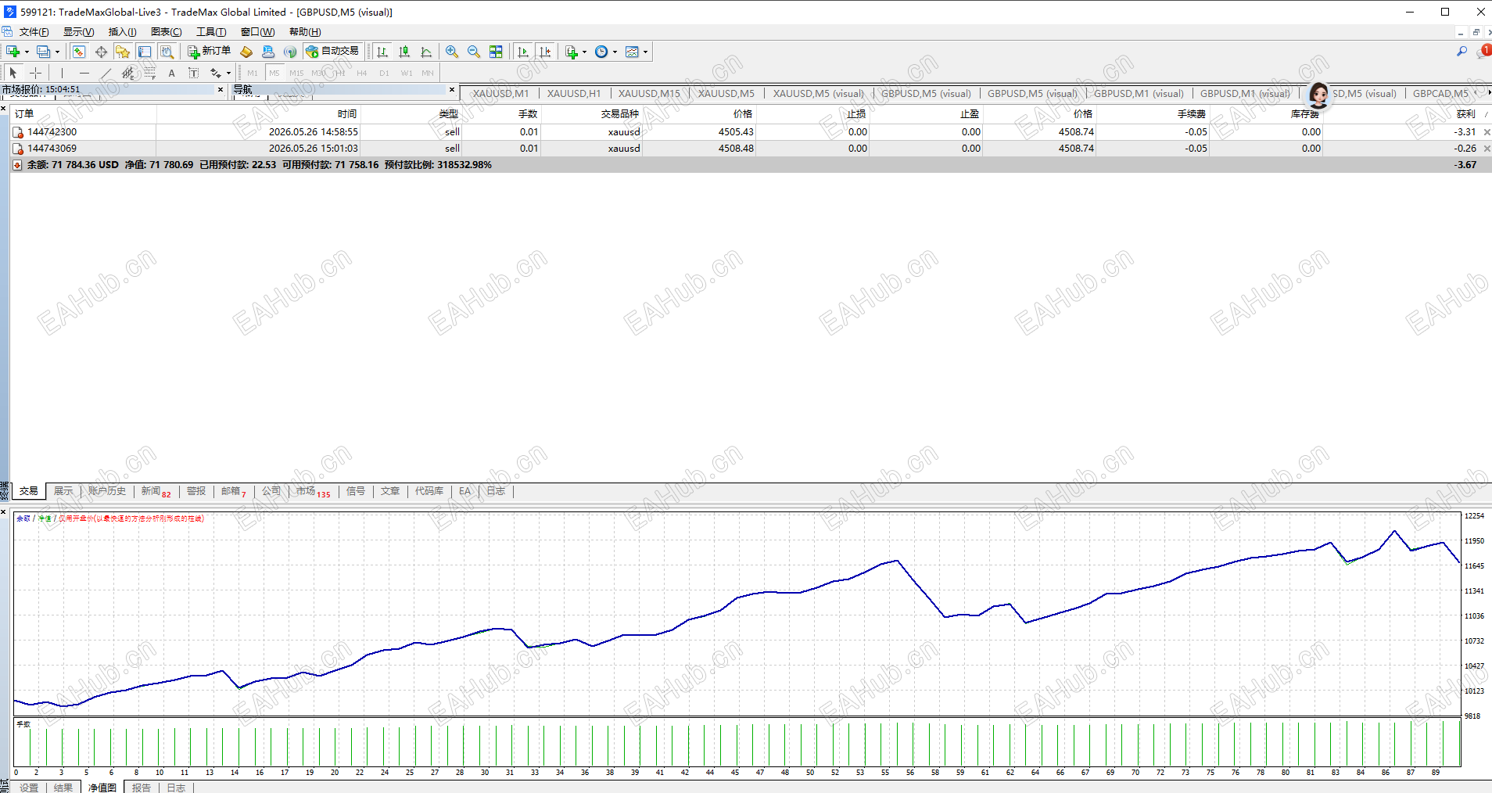The image size is (1492, 793).
Task: Open the 帮助(H) menu
Action: click(x=305, y=32)
